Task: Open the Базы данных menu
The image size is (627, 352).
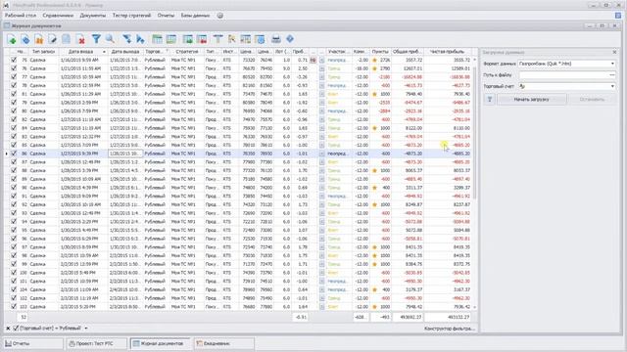Action: 195,16
